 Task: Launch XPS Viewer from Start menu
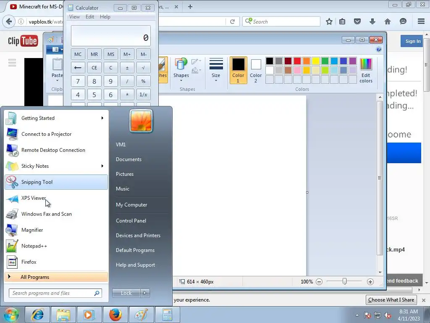coord(56,198)
